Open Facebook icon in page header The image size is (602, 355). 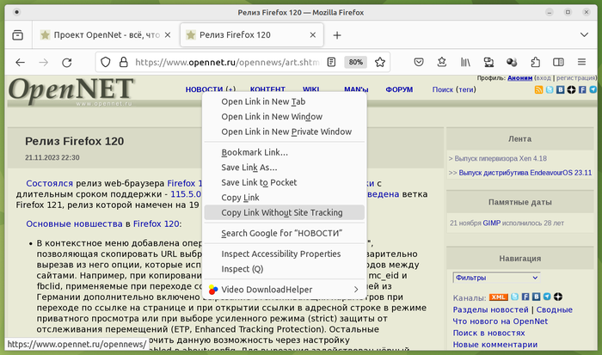(582, 89)
